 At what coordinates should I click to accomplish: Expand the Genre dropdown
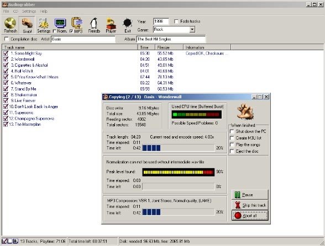[x=192, y=29]
